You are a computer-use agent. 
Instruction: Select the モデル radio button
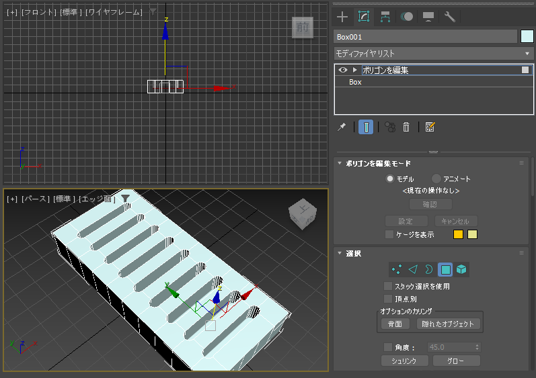390,179
